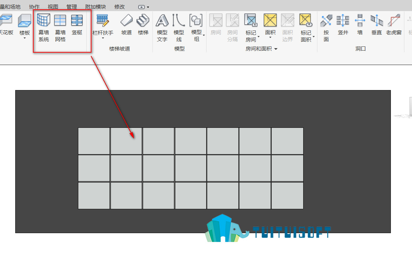Open the 模型组 dropdown arrow
The image size is (412, 274).
pos(204,35)
